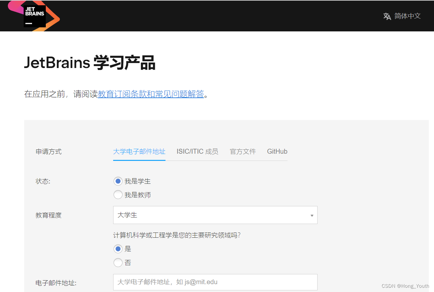Switch to the 大学电子邮件地址 tab

(139, 151)
